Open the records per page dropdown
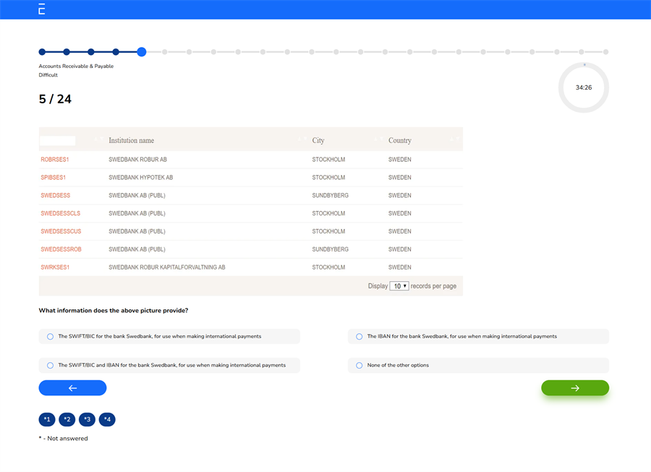 [x=399, y=286]
